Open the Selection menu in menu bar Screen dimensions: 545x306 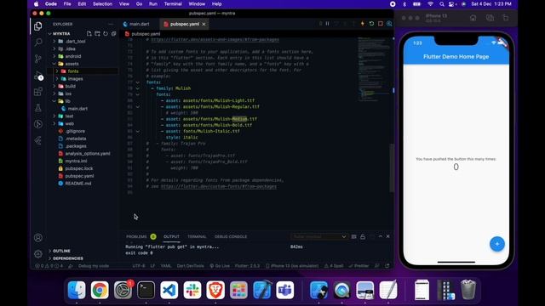(x=102, y=3)
